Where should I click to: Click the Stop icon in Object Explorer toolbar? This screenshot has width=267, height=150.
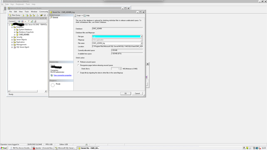coord(25,21)
